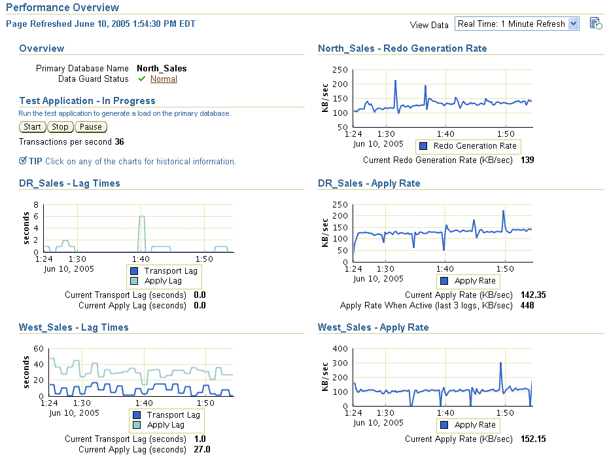Open the North_Sales Redo Generation Rate link
Screen dimensions: 609x457
[x=402, y=48]
